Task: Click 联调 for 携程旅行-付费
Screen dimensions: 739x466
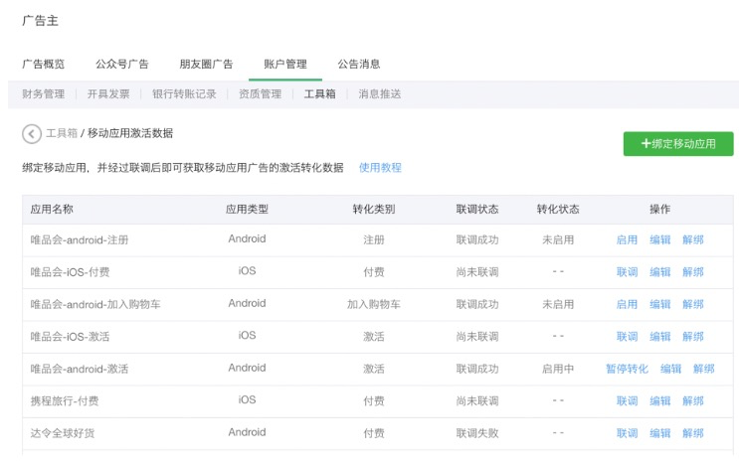Action: [627, 401]
